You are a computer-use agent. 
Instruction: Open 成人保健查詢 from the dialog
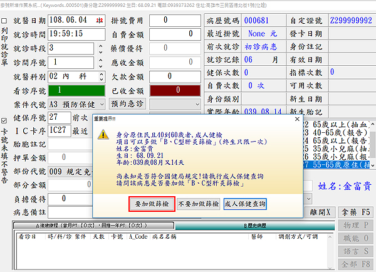[245, 204]
